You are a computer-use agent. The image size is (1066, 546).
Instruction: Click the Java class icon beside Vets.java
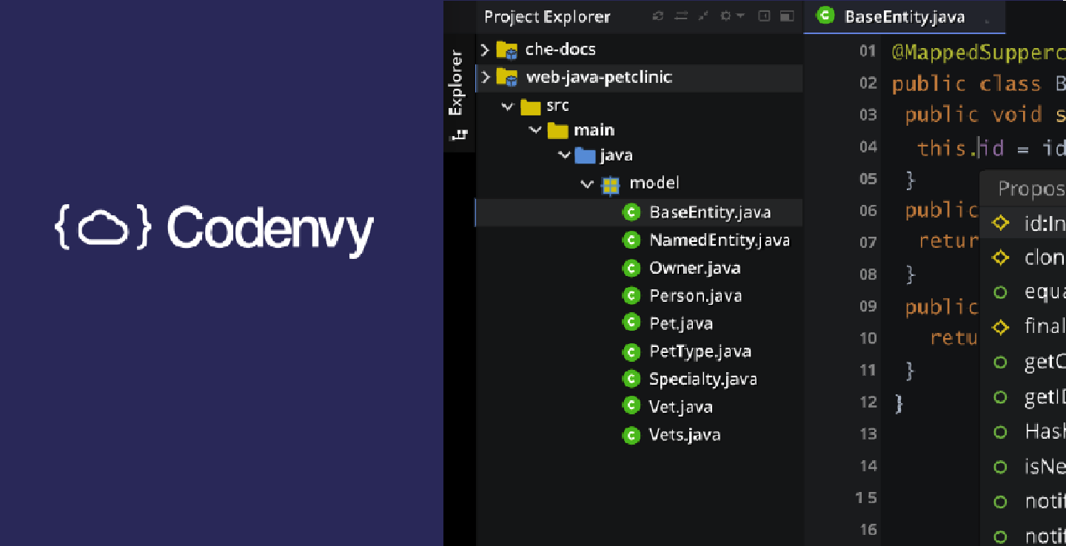(x=631, y=435)
